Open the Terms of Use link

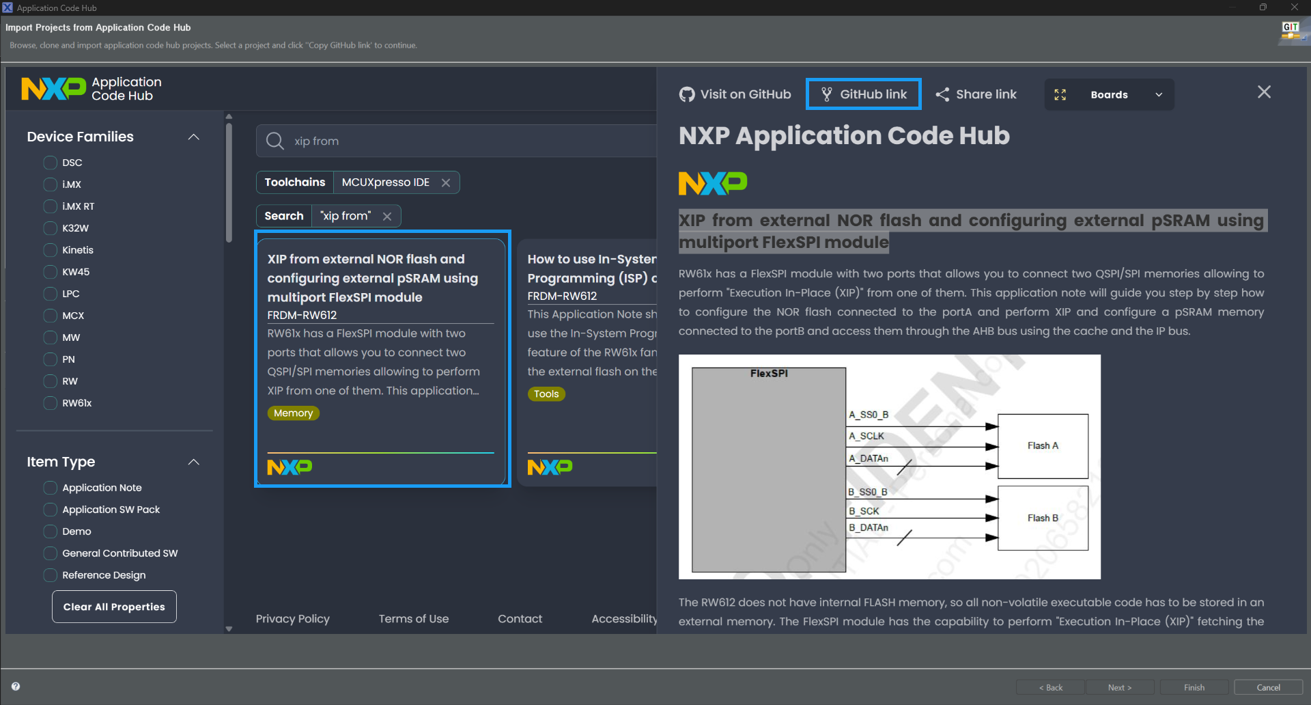pyautogui.click(x=414, y=619)
